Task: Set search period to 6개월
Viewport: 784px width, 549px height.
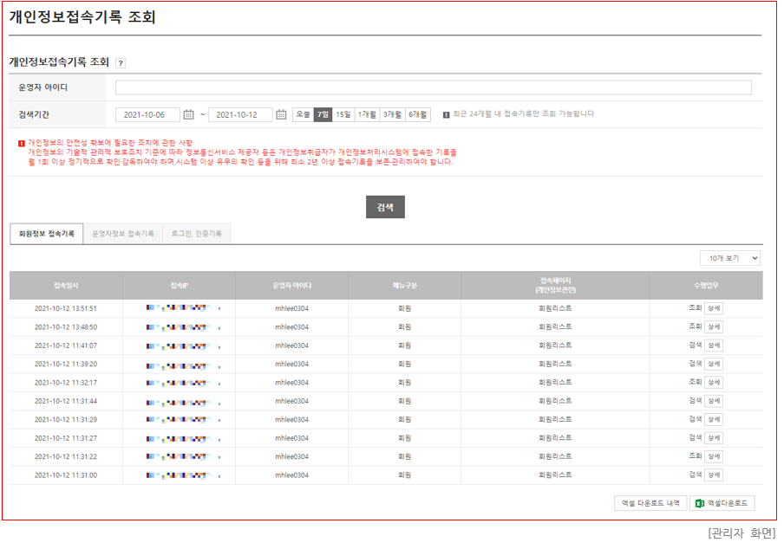Action: (417, 115)
